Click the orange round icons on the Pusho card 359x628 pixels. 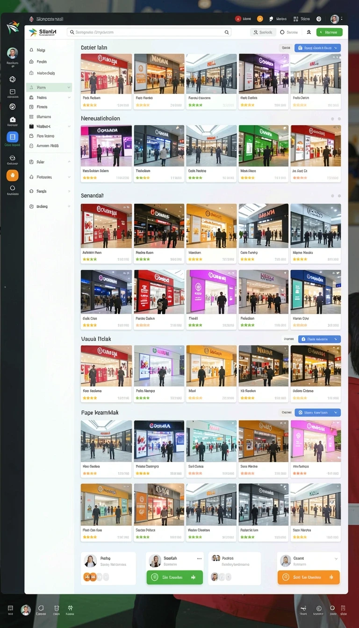click(90, 577)
